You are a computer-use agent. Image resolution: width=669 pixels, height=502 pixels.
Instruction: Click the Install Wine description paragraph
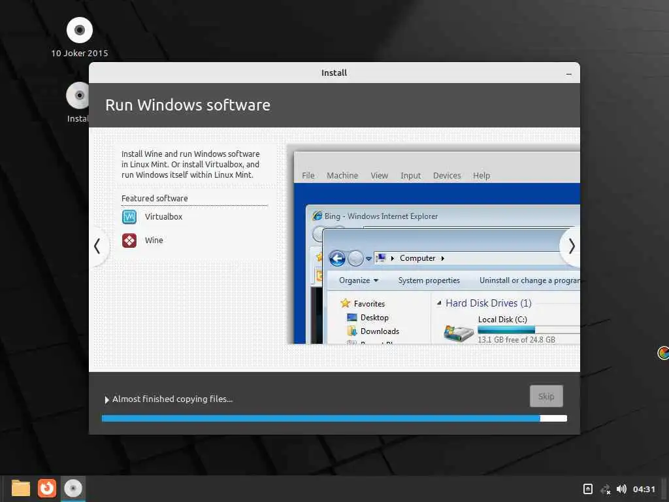190,164
